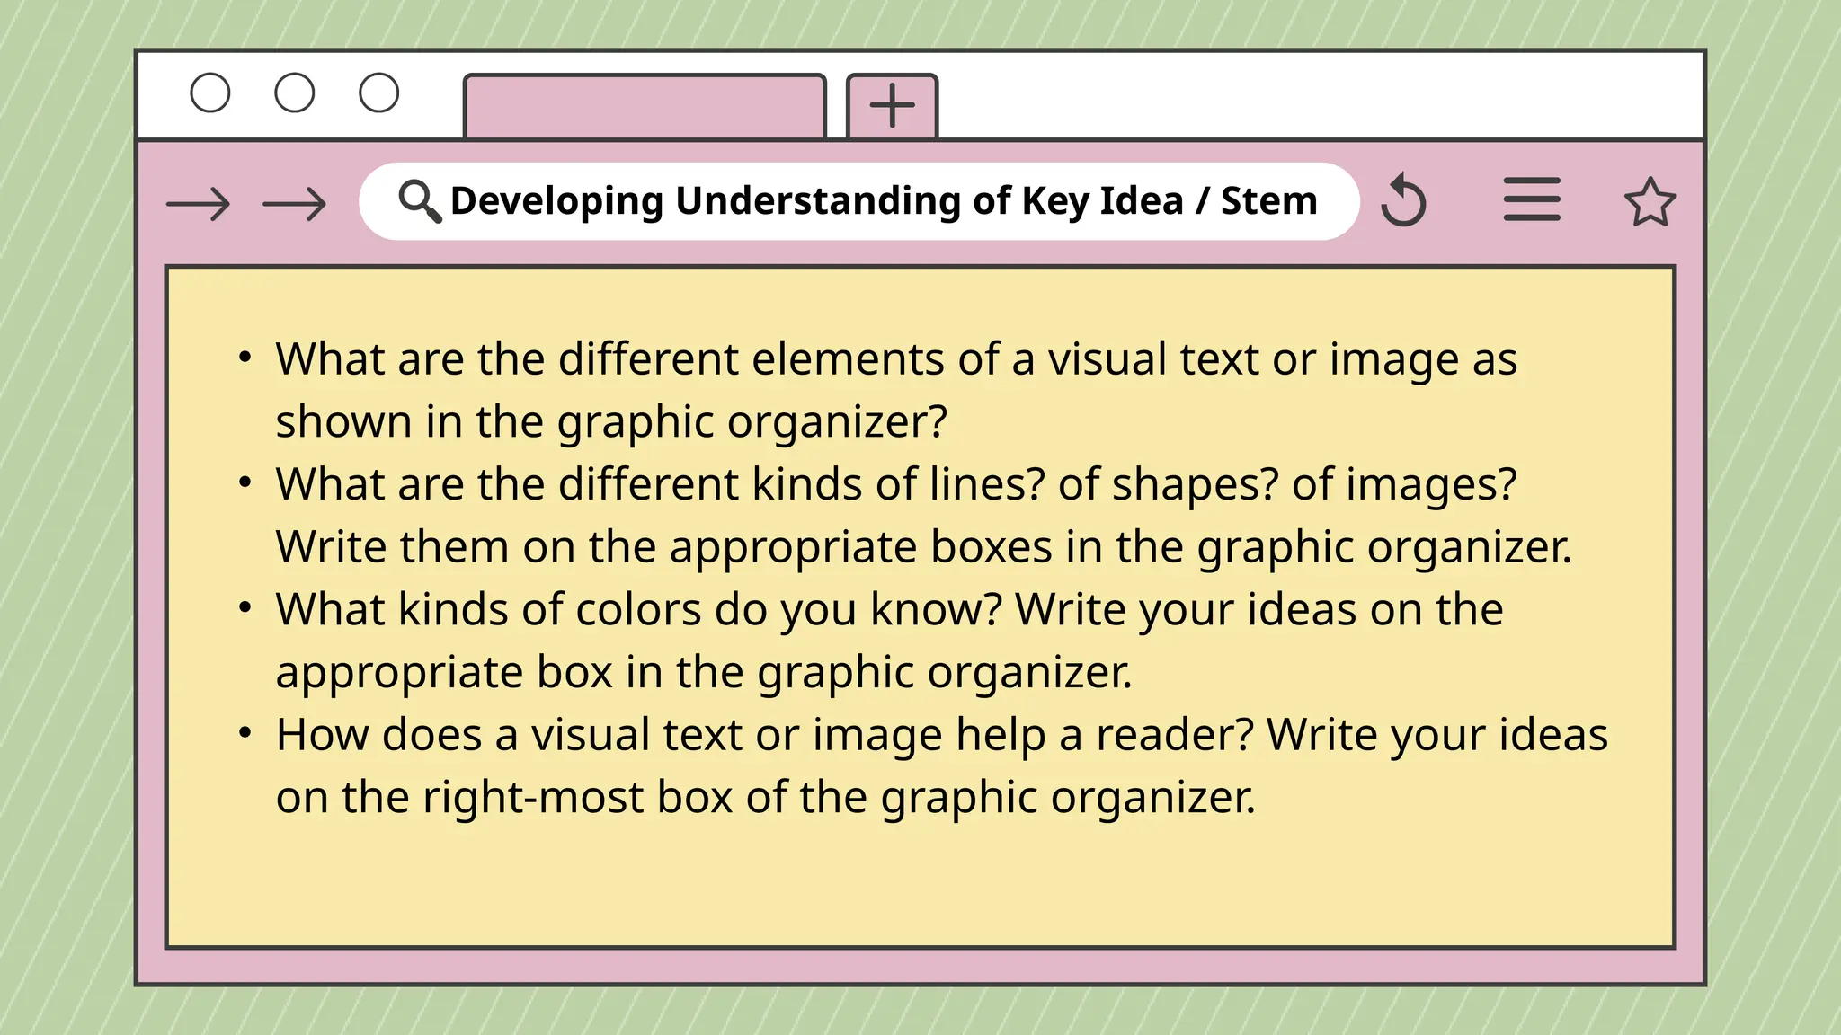Click the third circle window control
1841x1035 pixels.
click(378, 93)
